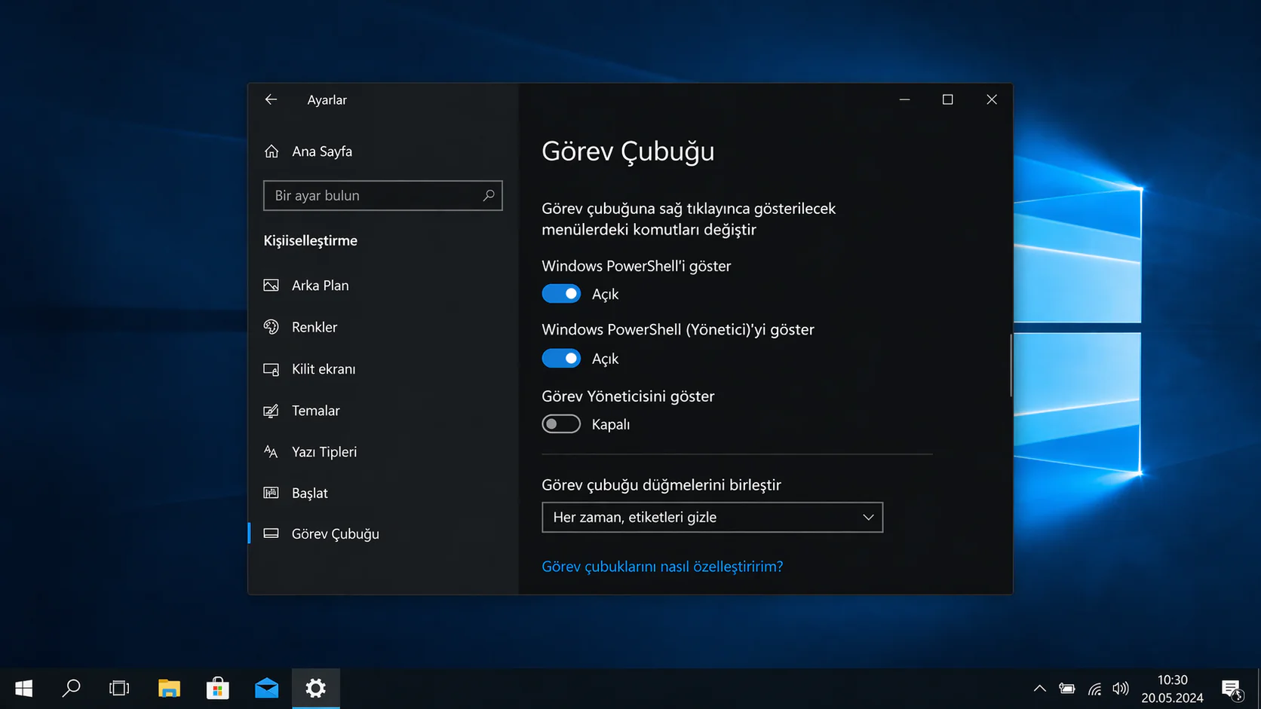Disable the Windows PowerShell'i göster toggle
Viewport: 1261px width, 709px height.
tap(561, 293)
